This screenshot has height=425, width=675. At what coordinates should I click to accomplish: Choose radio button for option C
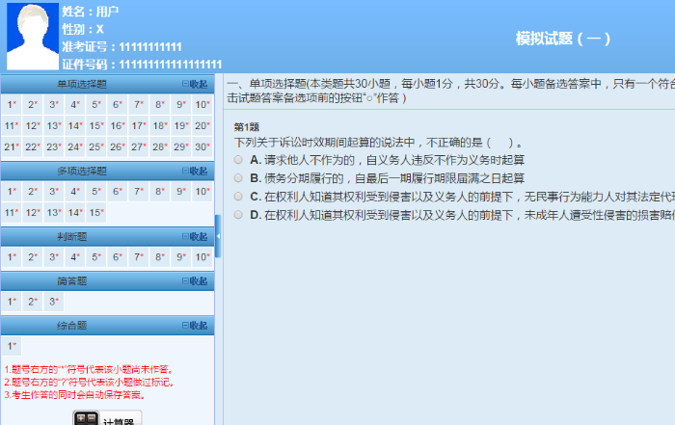[238, 197]
